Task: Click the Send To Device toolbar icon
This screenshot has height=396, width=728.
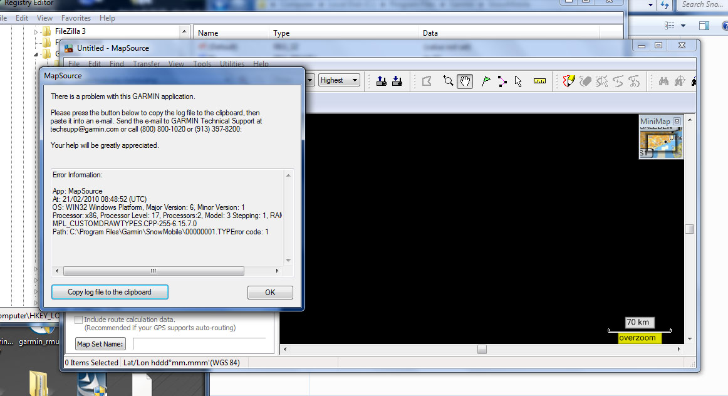Action: 381,81
